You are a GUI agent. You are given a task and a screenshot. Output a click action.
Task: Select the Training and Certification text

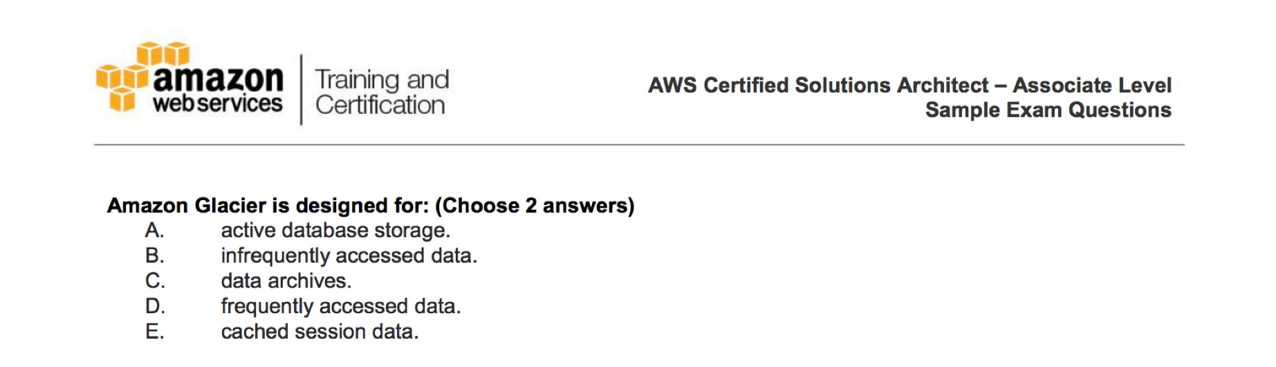(382, 92)
